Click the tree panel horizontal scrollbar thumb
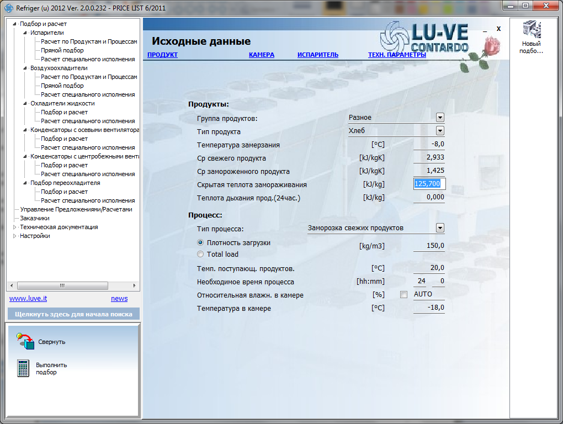 pos(62,285)
